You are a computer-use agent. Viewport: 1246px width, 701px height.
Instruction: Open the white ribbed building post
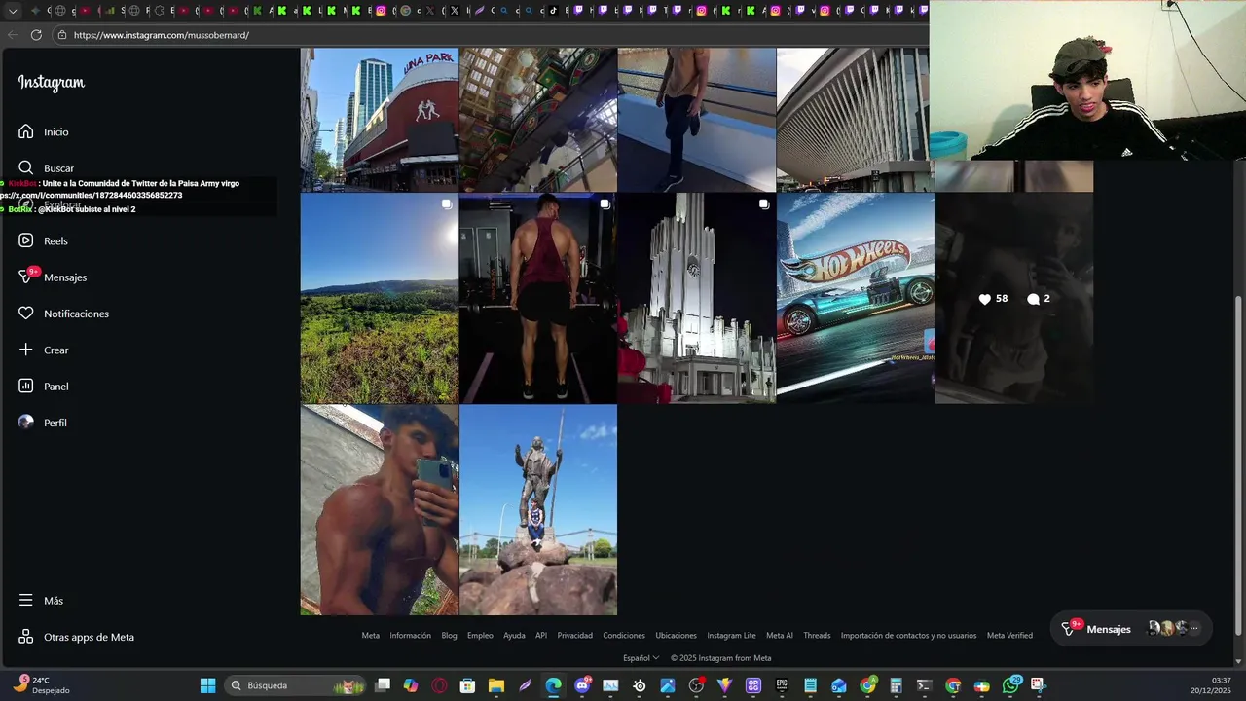pos(855,120)
